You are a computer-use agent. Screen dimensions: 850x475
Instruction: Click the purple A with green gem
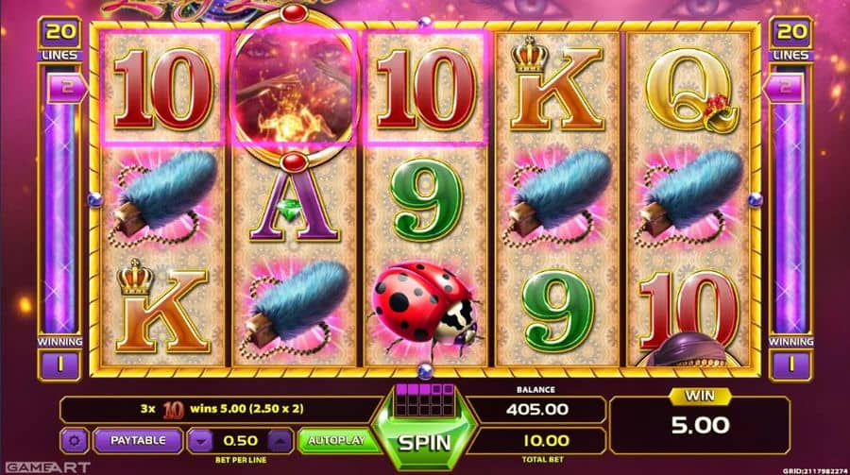pos(295,203)
